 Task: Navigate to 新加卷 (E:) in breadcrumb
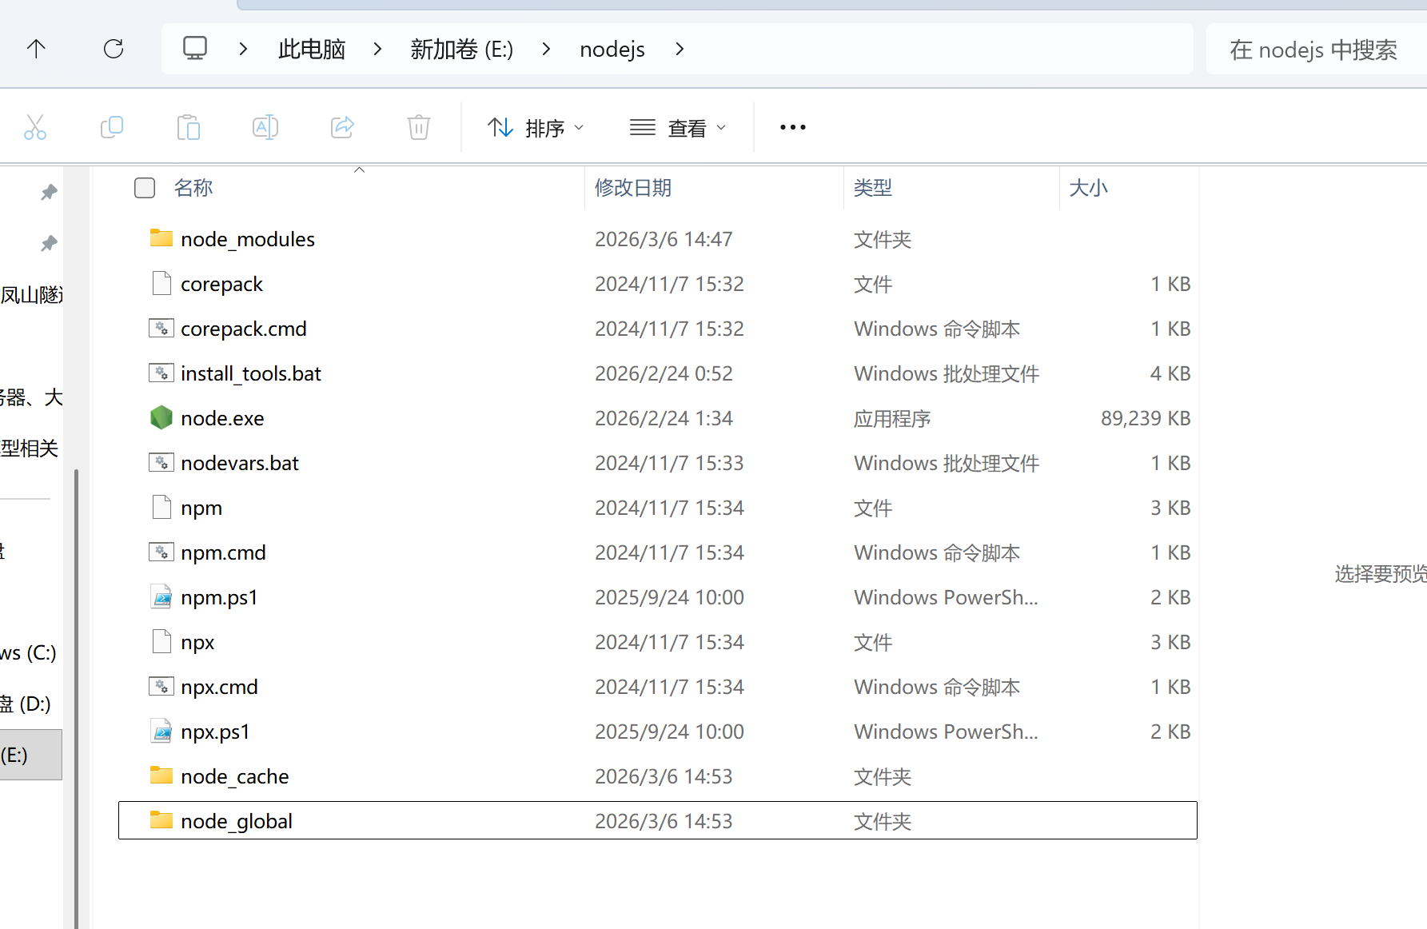click(x=462, y=49)
